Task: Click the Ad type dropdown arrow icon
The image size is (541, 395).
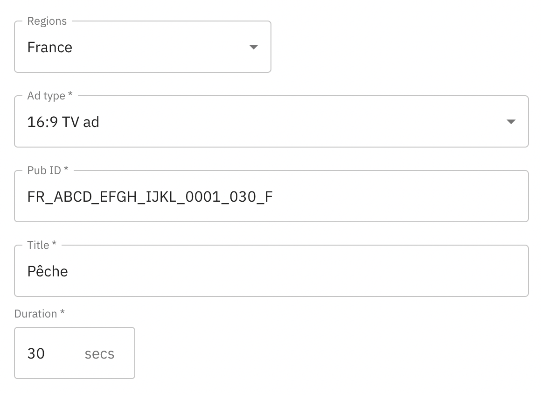Action: point(511,122)
